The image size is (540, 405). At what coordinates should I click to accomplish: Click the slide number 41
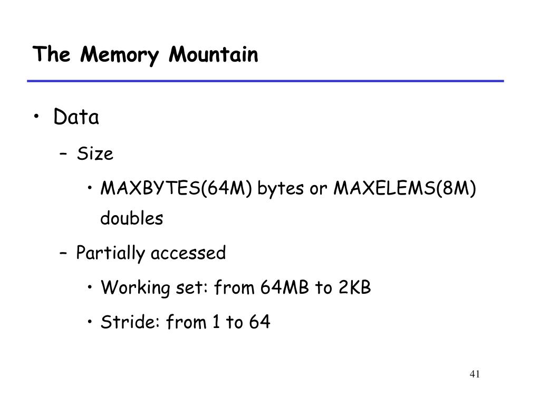[475, 374]
